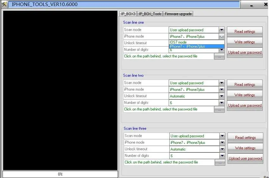
Task: Upload user password for Scan line two
Action: [245, 105]
